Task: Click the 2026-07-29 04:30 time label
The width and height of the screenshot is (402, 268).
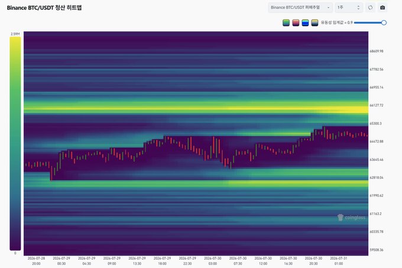Action: pos(87,261)
